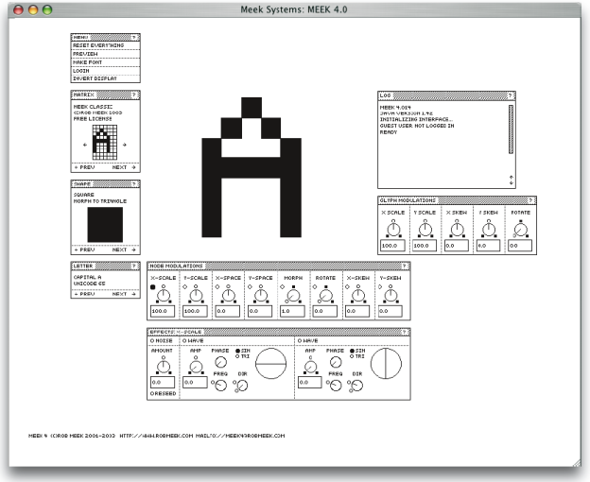Open help for the Shape panel

(x=133, y=184)
